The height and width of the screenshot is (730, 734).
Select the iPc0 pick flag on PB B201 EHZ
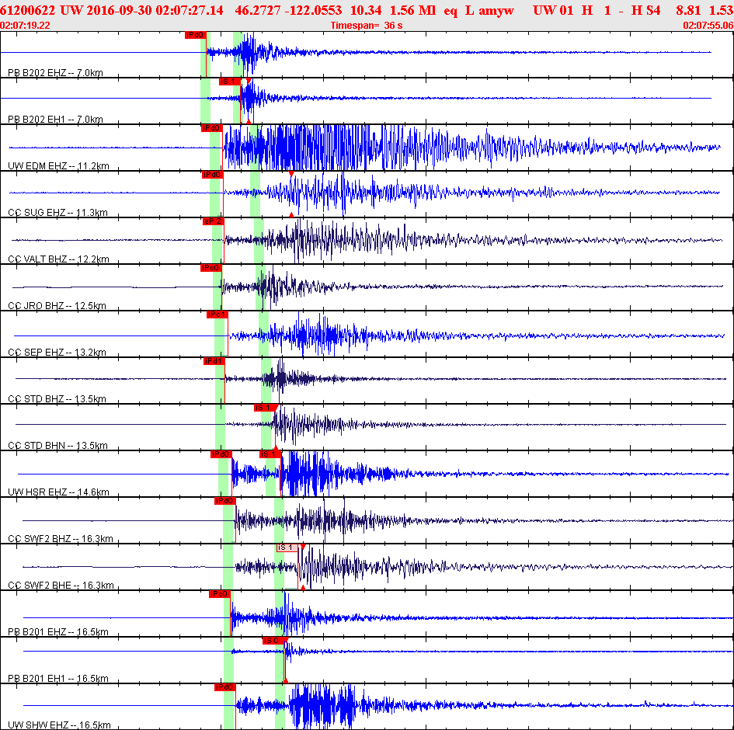pos(220,594)
